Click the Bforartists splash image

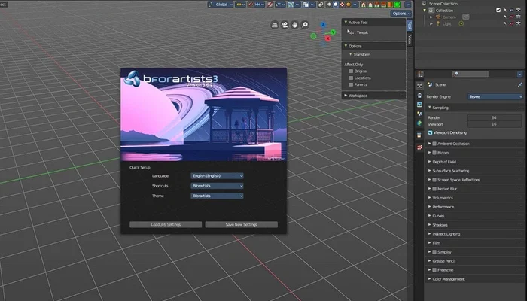pos(204,114)
